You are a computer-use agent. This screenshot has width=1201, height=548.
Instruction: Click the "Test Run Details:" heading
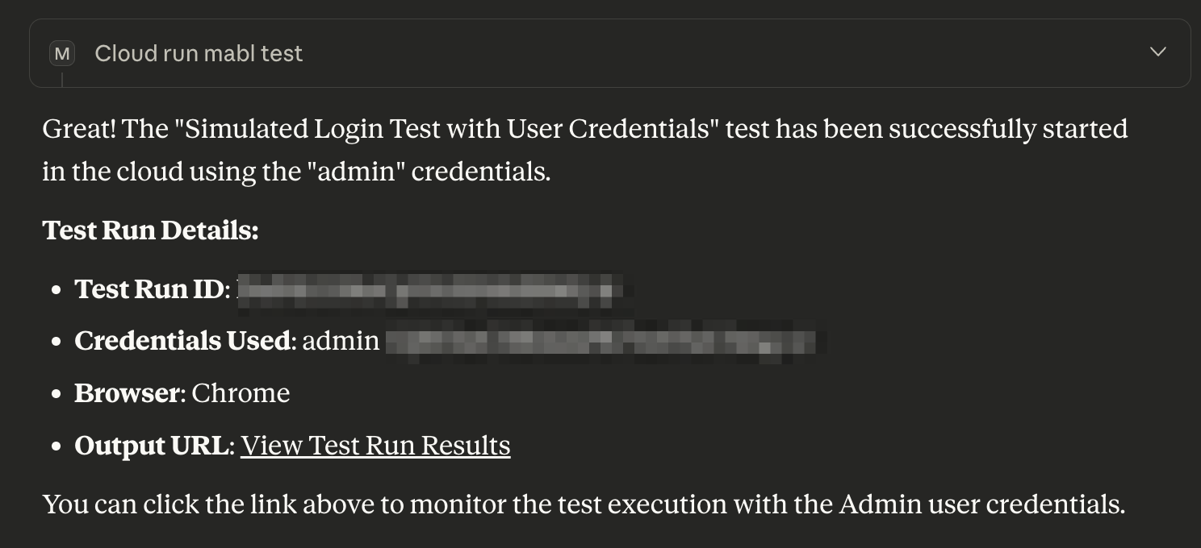tap(150, 230)
